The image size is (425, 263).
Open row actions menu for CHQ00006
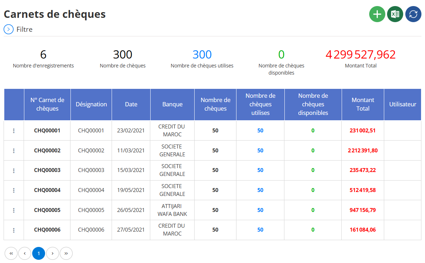pyautogui.click(x=14, y=230)
